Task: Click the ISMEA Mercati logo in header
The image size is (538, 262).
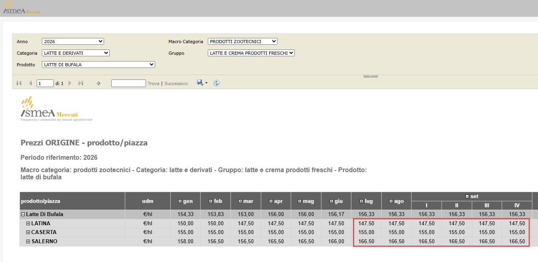Action: coord(21,8)
